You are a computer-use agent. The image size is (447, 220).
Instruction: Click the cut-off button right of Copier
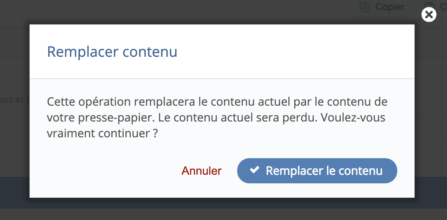(x=433, y=7)
